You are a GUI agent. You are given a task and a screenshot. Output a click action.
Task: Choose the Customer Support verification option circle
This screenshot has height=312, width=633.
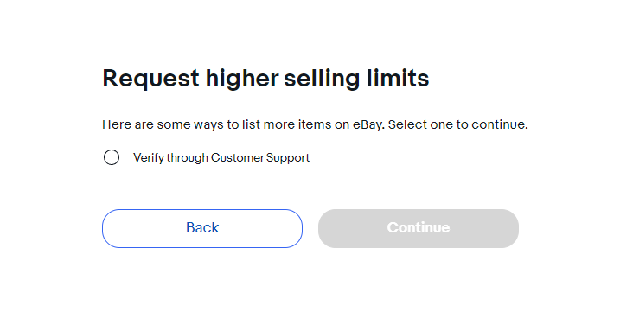[112, 157]
